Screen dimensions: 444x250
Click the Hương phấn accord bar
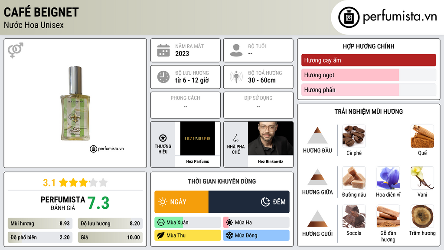click(369, 89)
